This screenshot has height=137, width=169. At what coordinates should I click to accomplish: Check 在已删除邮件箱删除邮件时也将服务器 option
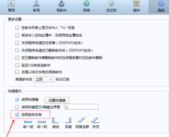(17, 58)
